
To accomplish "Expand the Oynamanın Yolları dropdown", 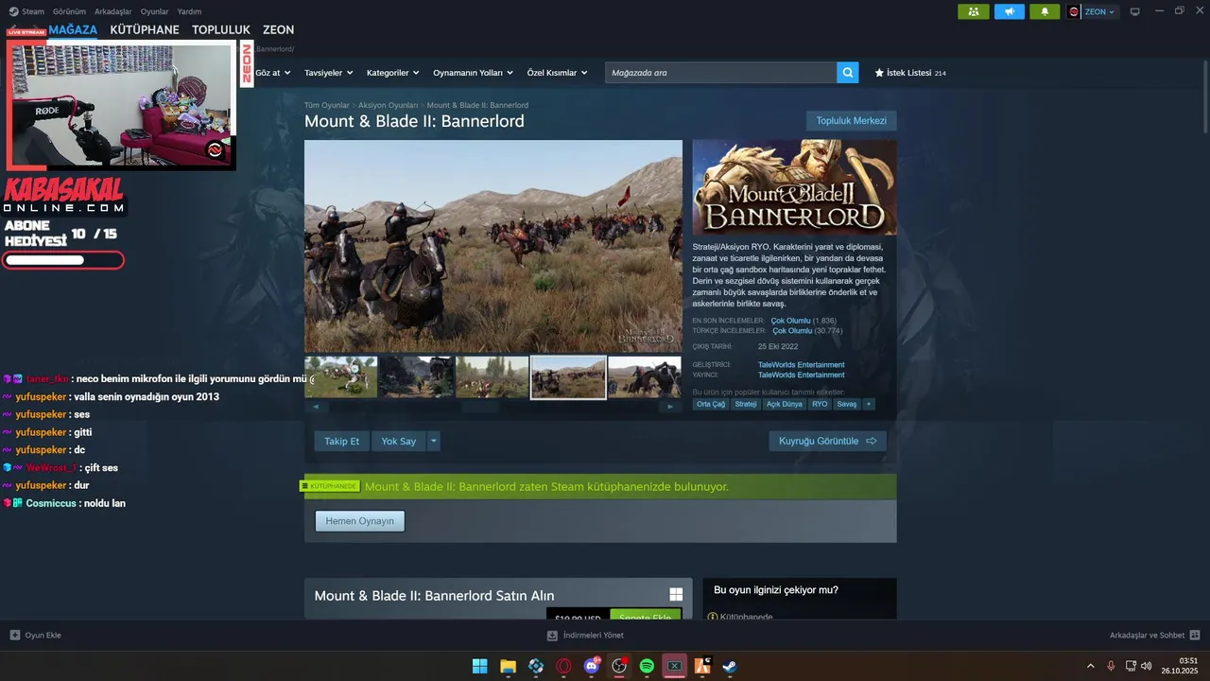I will coord(473,73).
